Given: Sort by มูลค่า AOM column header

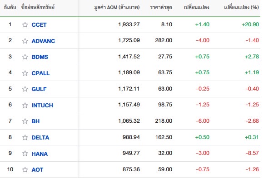Looking at the screenshot, I should pyautogui.click(x=117, y=7).
